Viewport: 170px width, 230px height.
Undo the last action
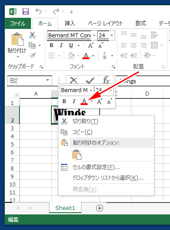[39, 11]
